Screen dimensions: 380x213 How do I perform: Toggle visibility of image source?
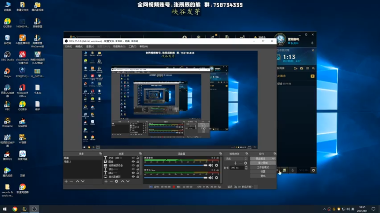tap(133, 161)
